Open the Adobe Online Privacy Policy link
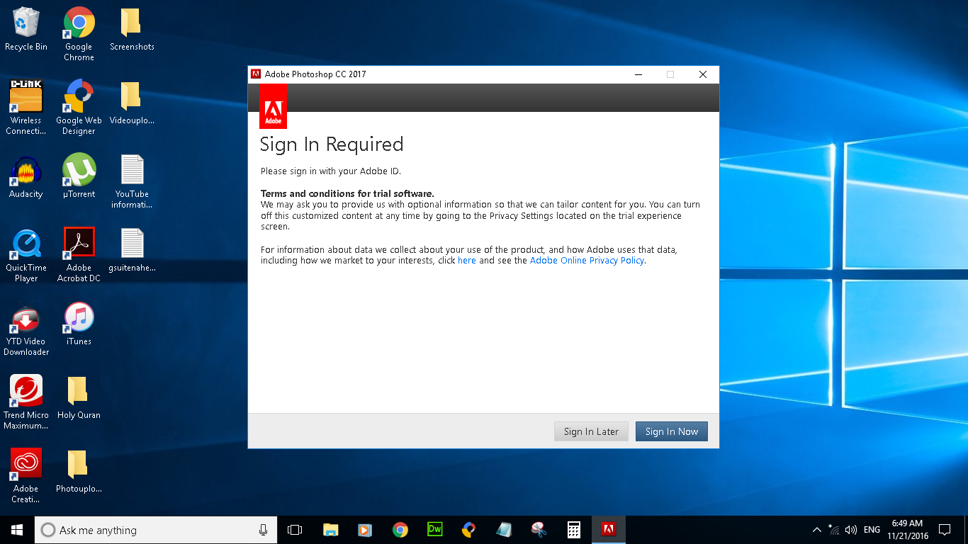 tap(587, 261)
